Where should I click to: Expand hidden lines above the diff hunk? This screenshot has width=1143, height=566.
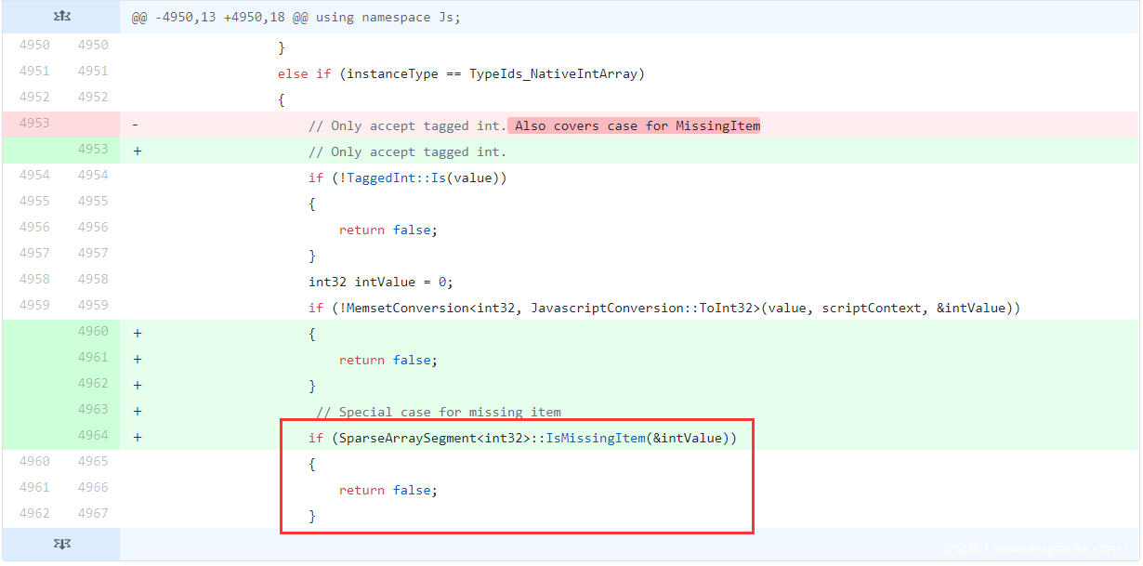pos(61,18)
